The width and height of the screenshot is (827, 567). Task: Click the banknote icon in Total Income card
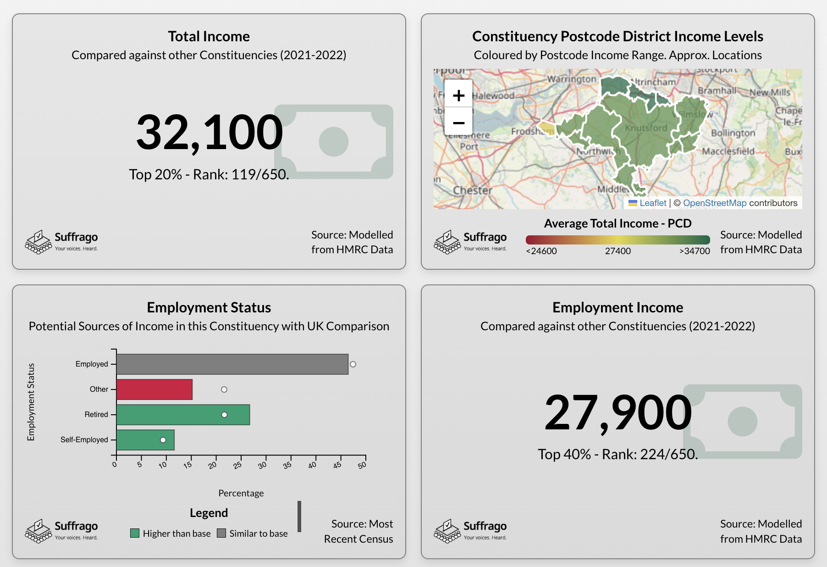coord(334,141)
